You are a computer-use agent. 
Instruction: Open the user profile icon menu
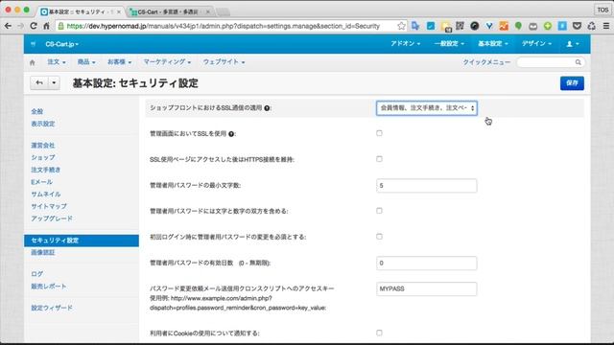pos(572,44)
